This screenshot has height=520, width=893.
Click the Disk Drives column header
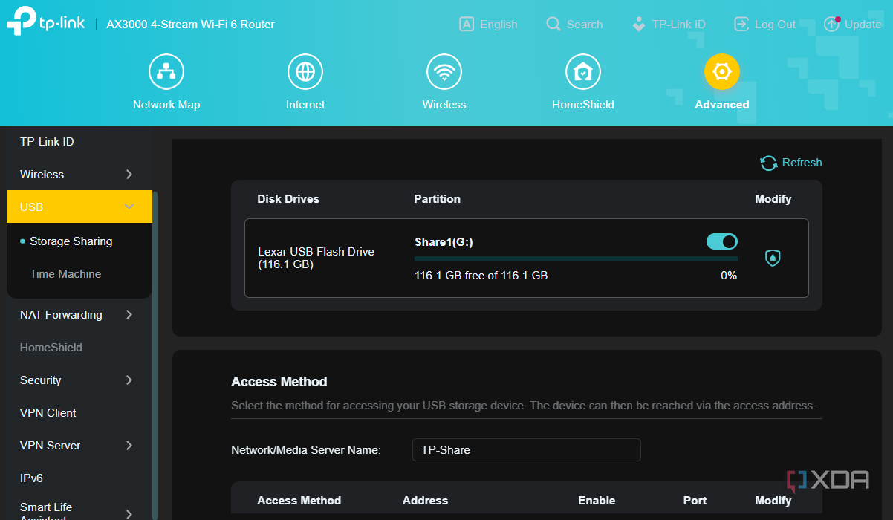pos(288,199)
